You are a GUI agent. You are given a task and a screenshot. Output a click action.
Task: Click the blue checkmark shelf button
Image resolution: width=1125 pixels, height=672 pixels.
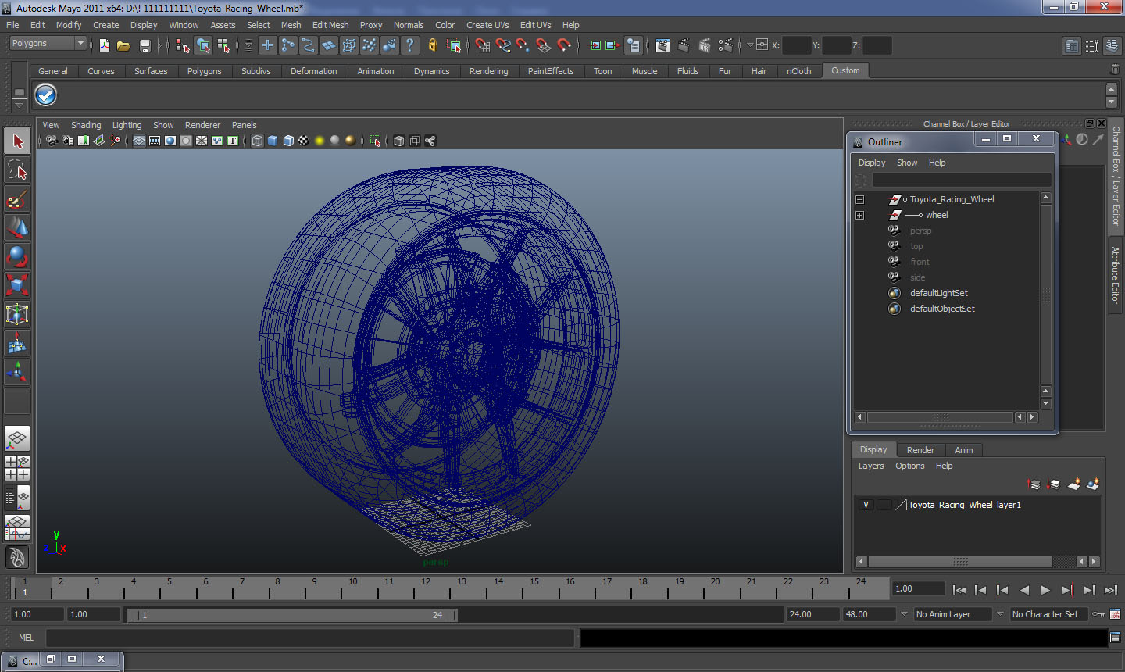45,95
